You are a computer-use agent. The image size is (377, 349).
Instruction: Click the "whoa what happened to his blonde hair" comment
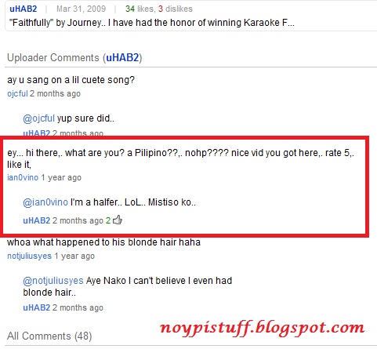coord(103,242)
